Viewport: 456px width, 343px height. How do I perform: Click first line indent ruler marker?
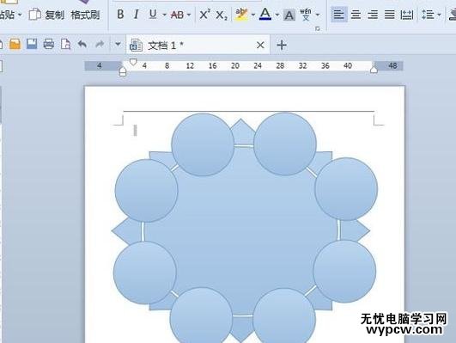(x=133, y=62)
